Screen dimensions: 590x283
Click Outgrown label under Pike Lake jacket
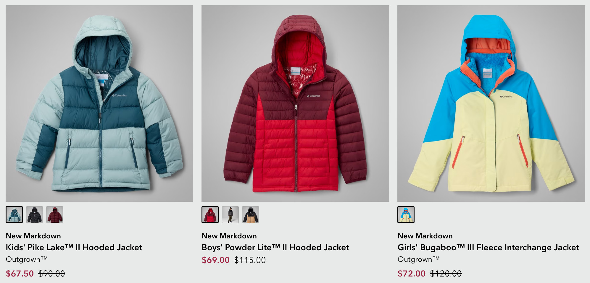tap(27, 259)
